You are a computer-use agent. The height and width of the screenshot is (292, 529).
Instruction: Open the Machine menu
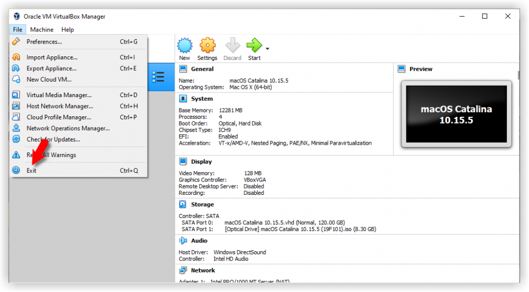[42, 29]
